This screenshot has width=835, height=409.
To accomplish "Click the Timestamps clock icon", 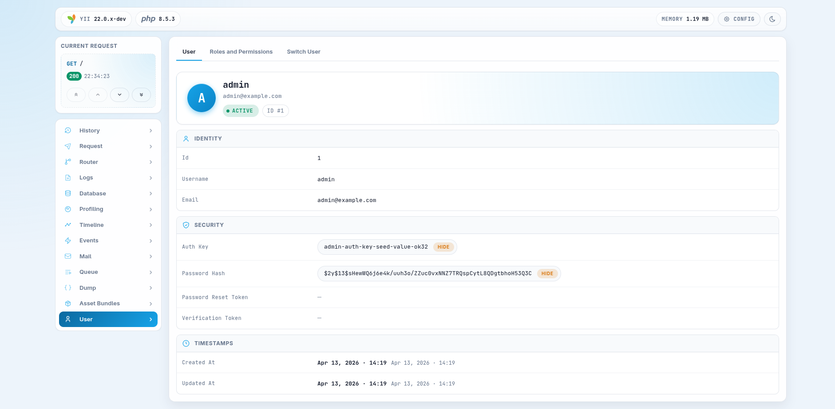I will point(186,343).
